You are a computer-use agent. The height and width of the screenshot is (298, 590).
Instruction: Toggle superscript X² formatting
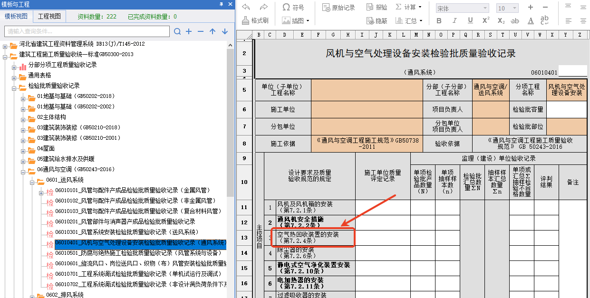[x=486, y=20]
